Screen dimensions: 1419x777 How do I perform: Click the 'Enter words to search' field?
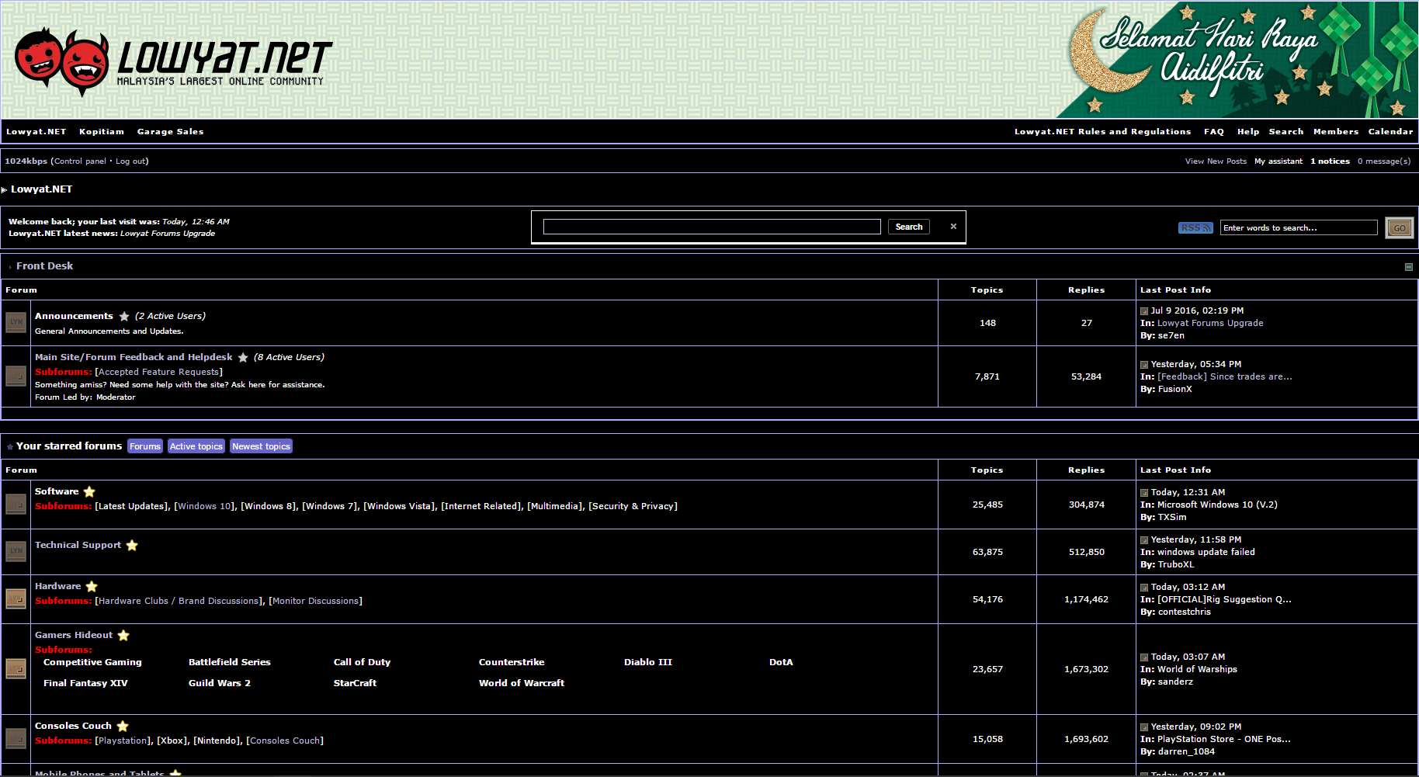tap(1299, 227)
